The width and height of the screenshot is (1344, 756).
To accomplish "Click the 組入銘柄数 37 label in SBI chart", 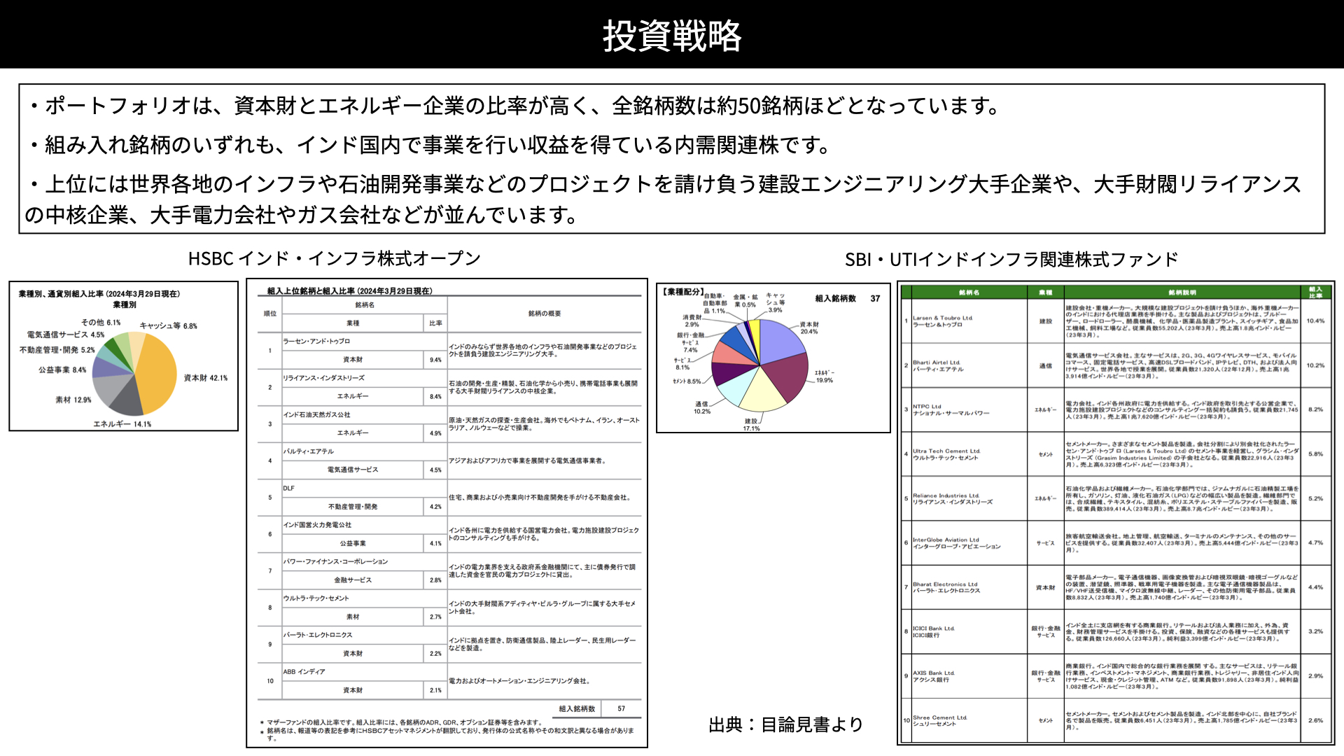I will click(x=848, y=298).
